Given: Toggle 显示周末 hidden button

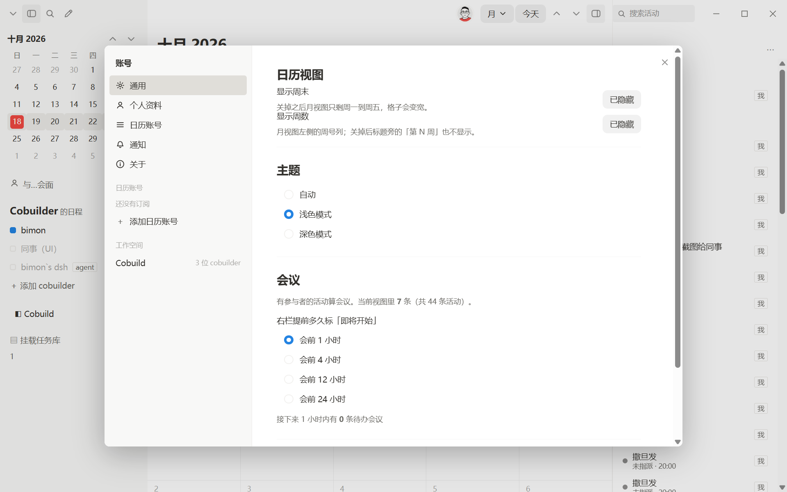Looking at the screenshot, I should point(621,100).
